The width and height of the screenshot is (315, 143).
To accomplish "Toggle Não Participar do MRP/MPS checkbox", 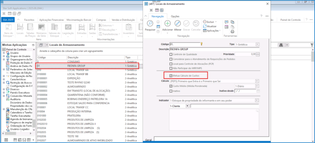I will pyautogui.click(x=171, y=69).
